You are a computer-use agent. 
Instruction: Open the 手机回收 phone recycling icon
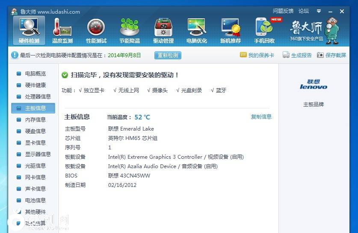point(264,30)
